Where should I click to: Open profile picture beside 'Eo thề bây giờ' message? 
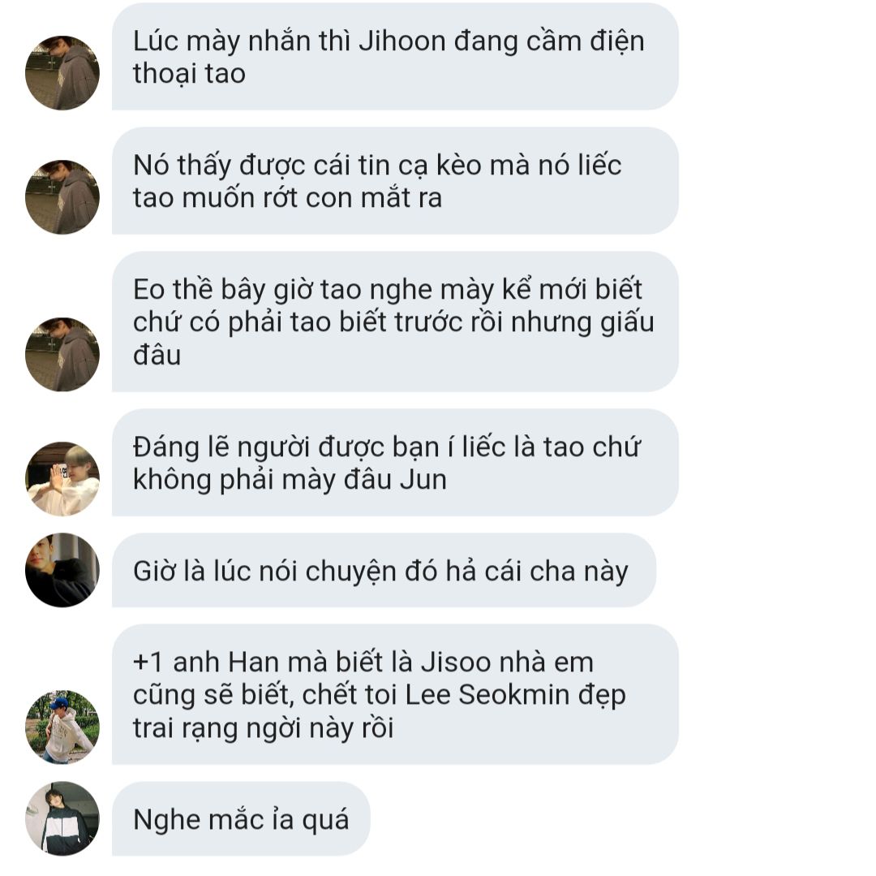point(62,355)
